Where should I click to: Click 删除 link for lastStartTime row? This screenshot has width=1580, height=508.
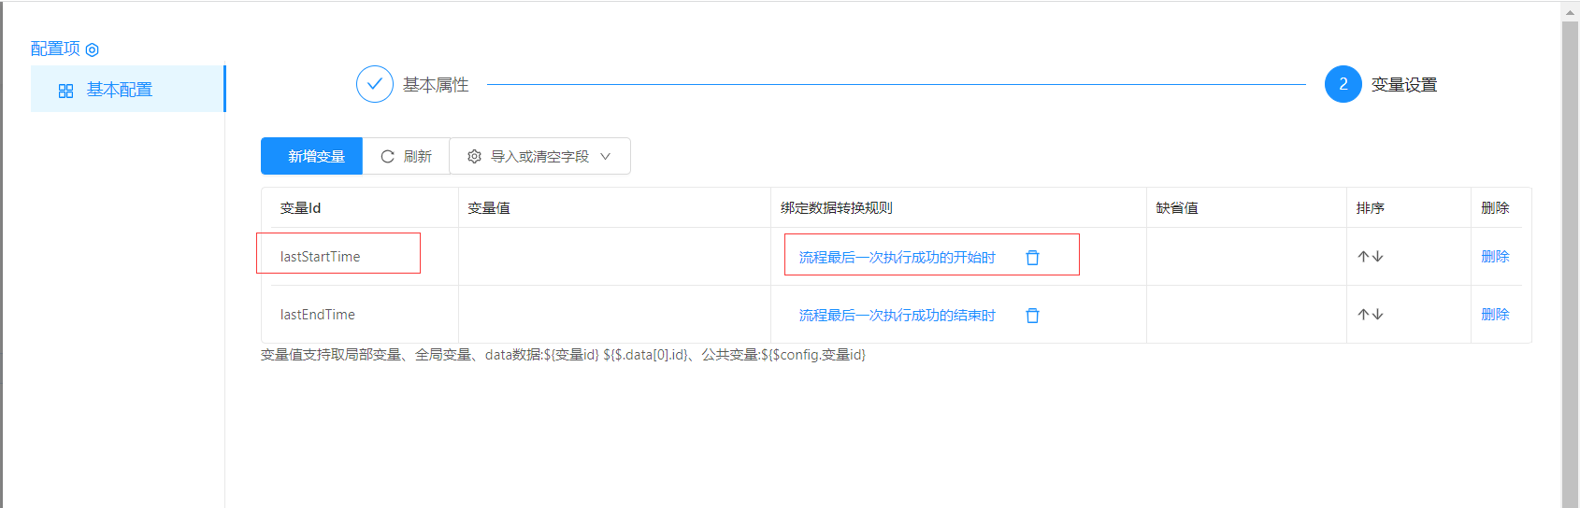(1494, 257)
